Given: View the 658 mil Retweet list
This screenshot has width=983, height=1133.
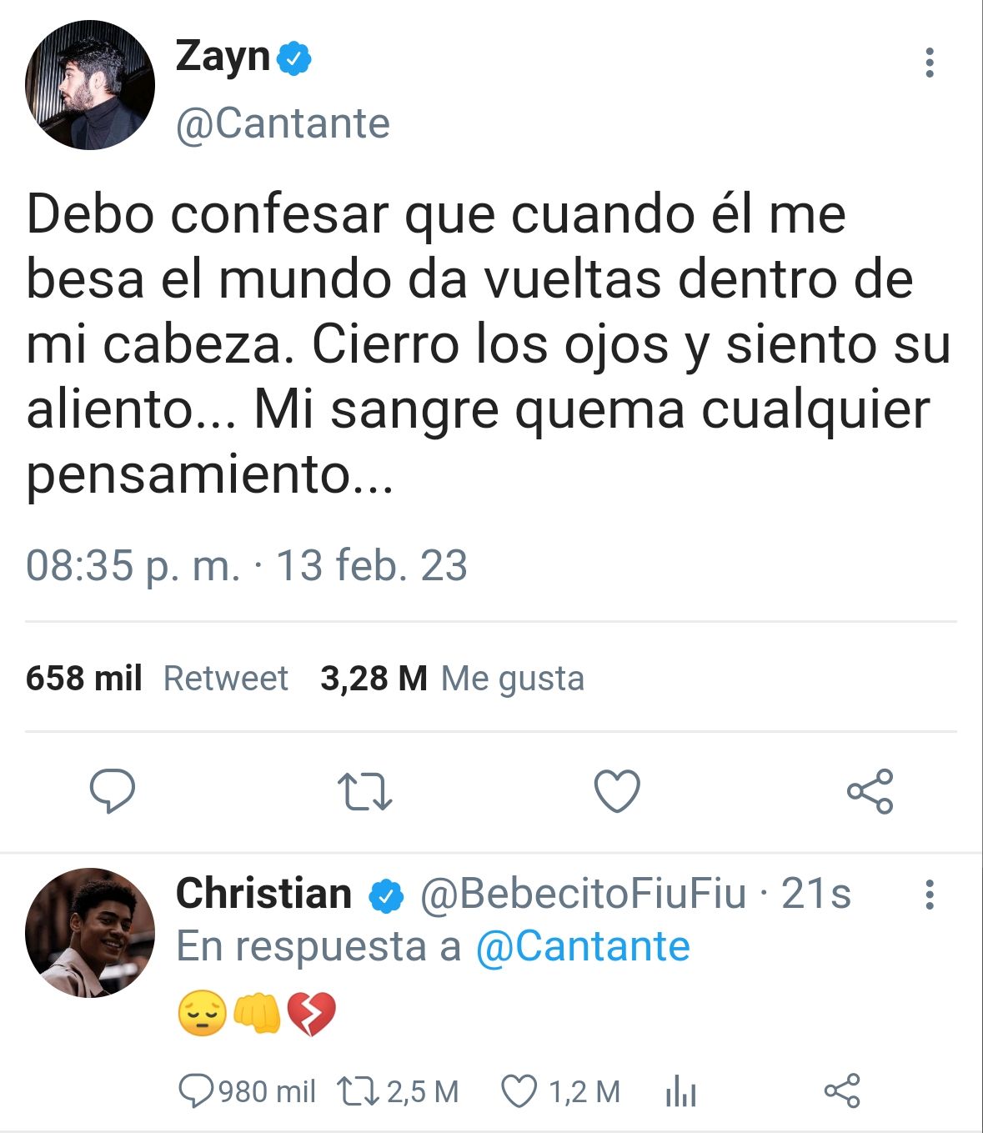Looking at the screenshot, I should coord(157,679).
